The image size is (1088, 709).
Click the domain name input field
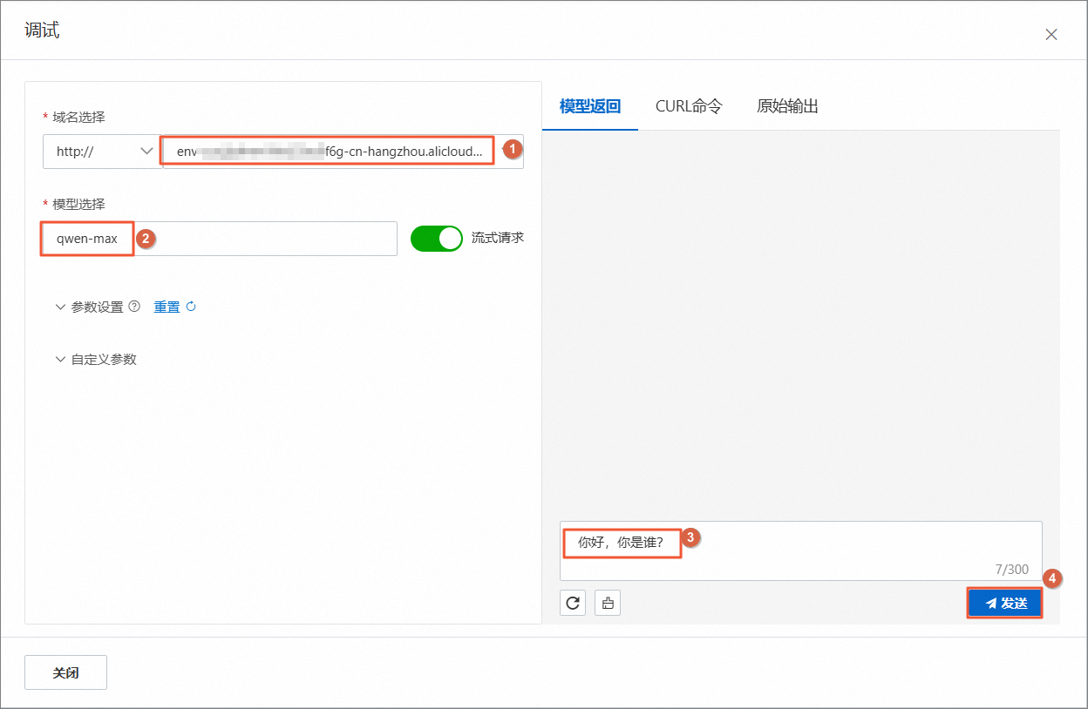pyautogui.click(x=343, y=152)
